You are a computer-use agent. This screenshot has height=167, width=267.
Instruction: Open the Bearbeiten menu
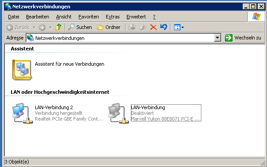[37, 17]
